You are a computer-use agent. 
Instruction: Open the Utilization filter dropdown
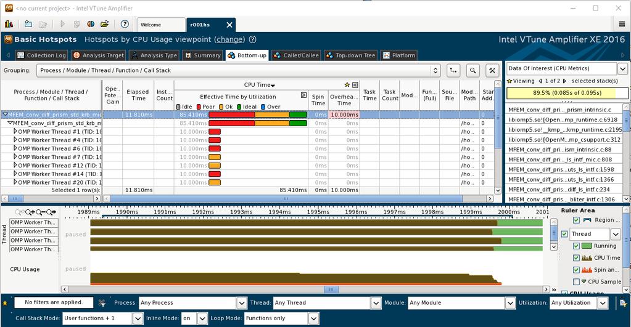[x=603, y=303]
